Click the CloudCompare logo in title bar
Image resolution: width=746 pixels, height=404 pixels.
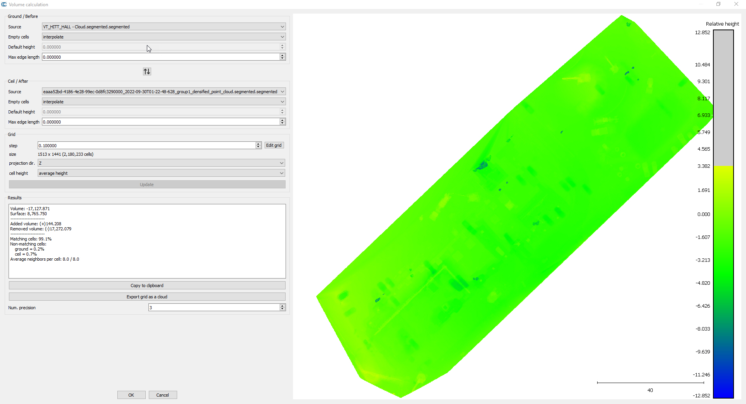coord(4,4)
